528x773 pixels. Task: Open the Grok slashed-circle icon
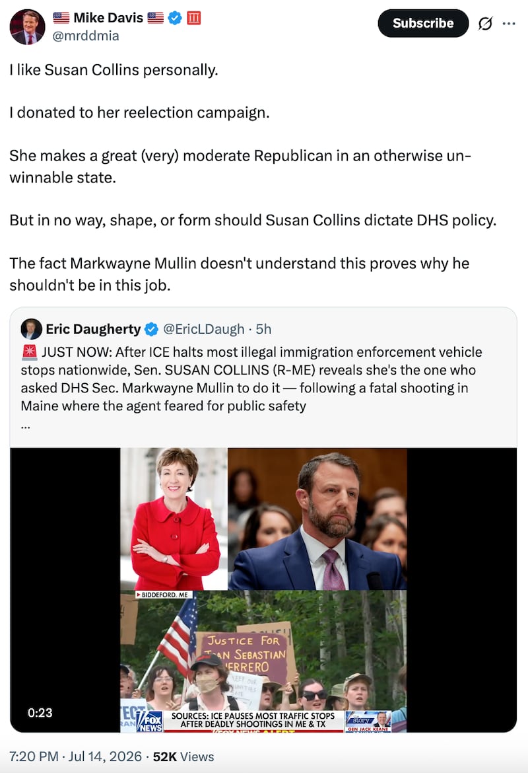[485, 23]
